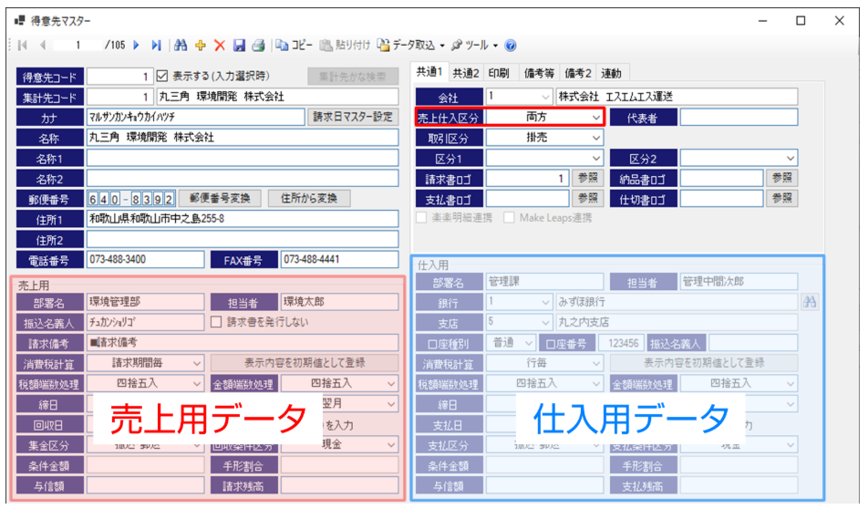Click the 住所1 address field
The height and width of the screenshot is (509, 868).
point(243,219)
